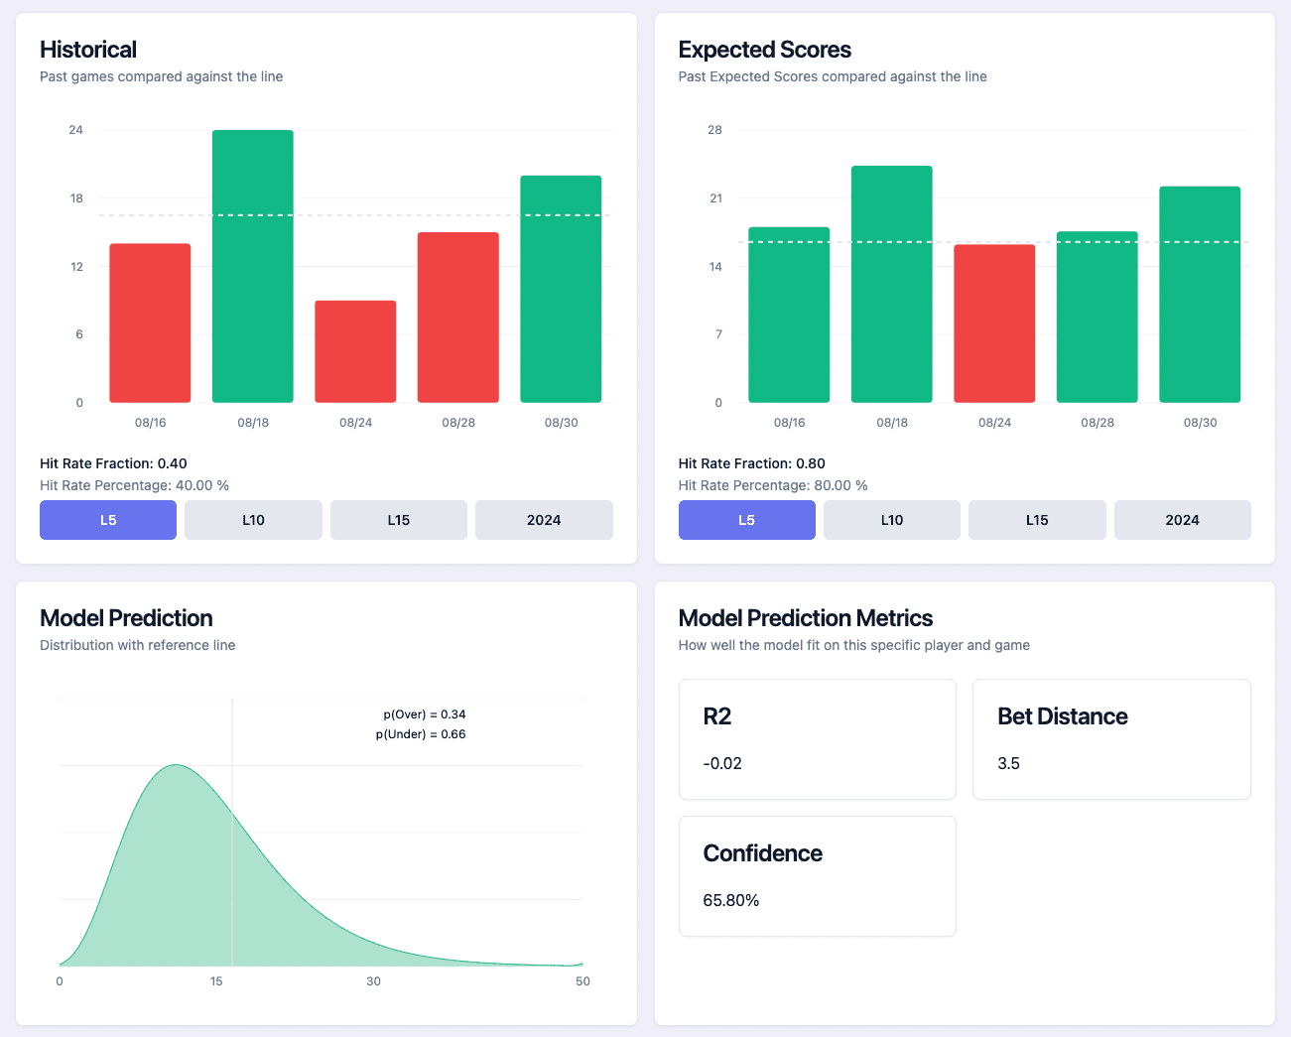Select L15 range in Historical card
Screen dimensions: 1291x1037
pyautogui.click(x=399, y=520)
